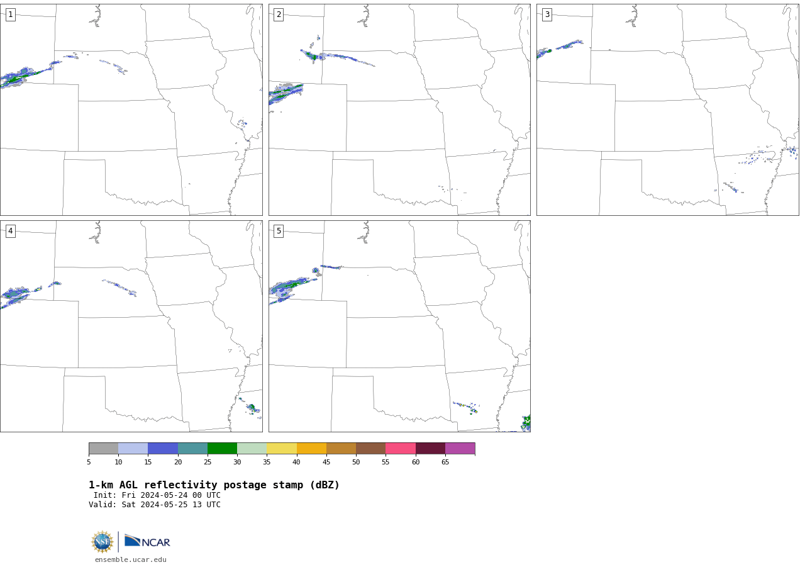
Task: Click the yellow 35-40 dBZ swatch
Action: [282, 448]
